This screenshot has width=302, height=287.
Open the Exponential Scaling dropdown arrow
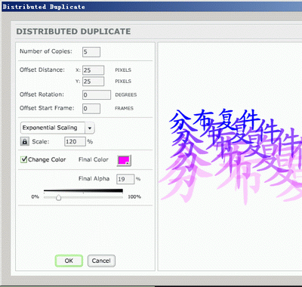point(90,128)
